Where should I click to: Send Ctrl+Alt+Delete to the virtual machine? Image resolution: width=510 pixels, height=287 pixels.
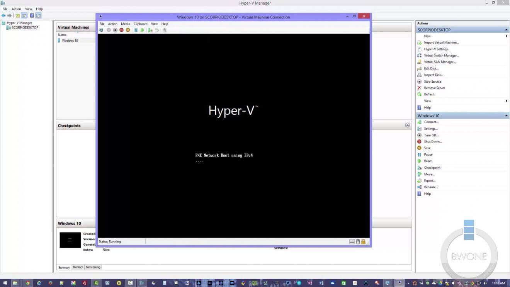tap(101, 30)
